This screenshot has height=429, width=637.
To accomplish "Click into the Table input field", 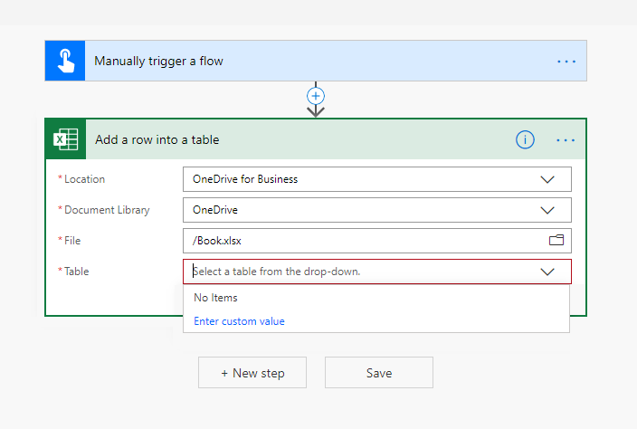I will click(377, 272).
